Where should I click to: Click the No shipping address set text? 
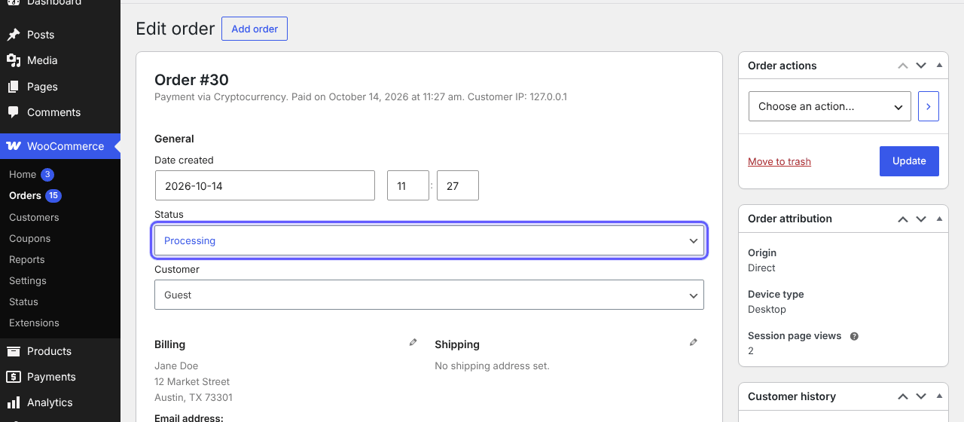(x=492, y=365)
